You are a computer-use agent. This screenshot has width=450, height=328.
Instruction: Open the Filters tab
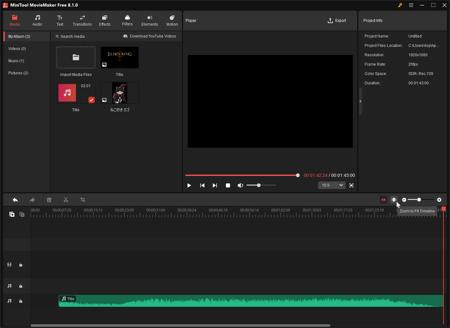coord(127,21)
